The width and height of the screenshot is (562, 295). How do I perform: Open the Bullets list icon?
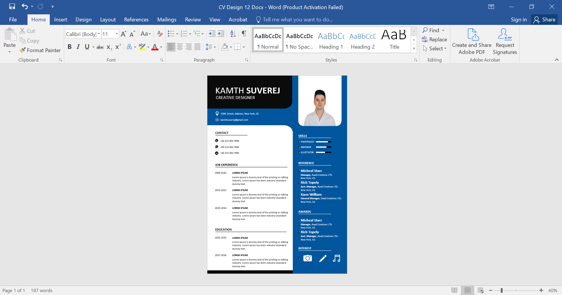(171, 33)
